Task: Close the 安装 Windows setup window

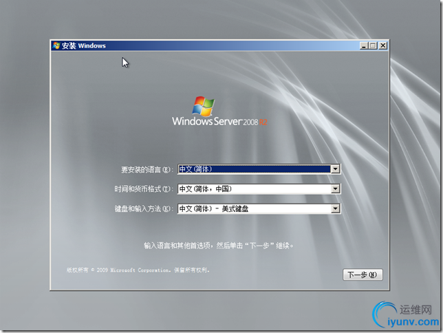Action: [x=383, y=45]
